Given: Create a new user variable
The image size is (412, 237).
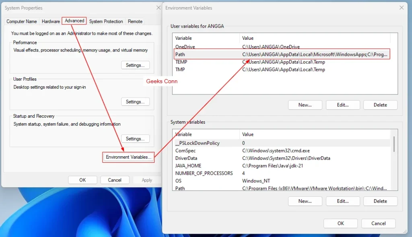Looking at the screenshot, I should click(305, 105).
